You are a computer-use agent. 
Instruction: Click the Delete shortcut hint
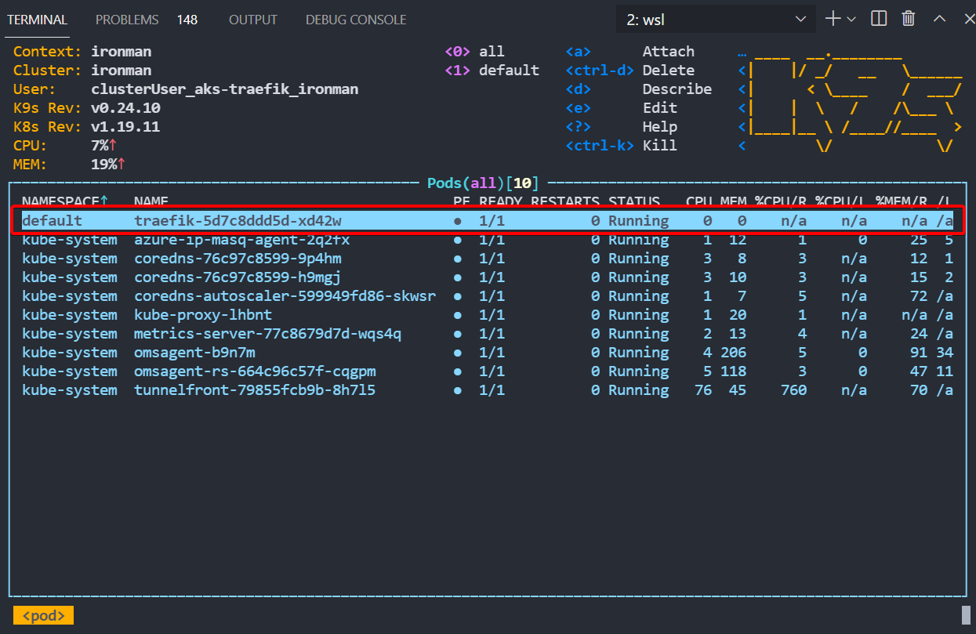tap(668, 71)
